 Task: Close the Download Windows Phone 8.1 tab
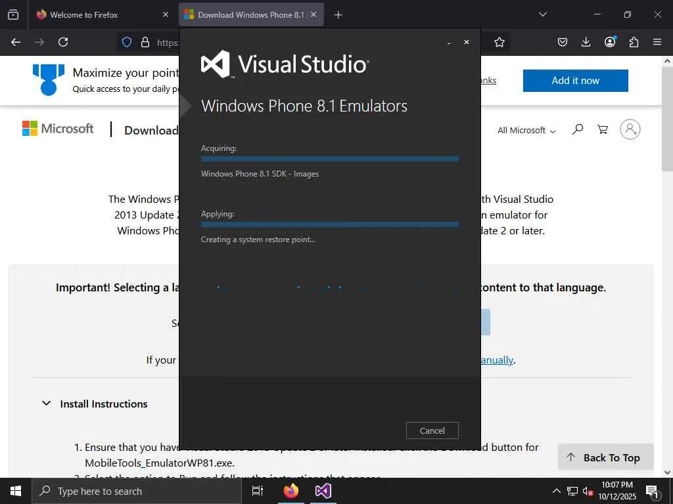point(313,14)
